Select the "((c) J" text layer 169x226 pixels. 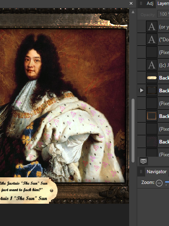(153, 65)
